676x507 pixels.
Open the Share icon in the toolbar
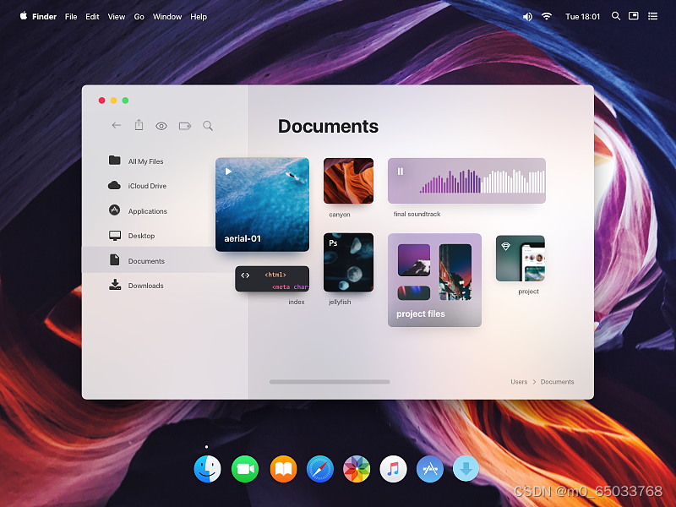coord(139,124)
